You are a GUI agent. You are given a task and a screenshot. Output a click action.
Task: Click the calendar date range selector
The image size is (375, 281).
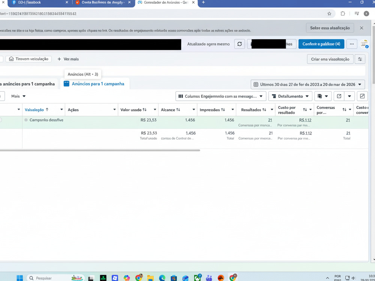pos(308,84)
